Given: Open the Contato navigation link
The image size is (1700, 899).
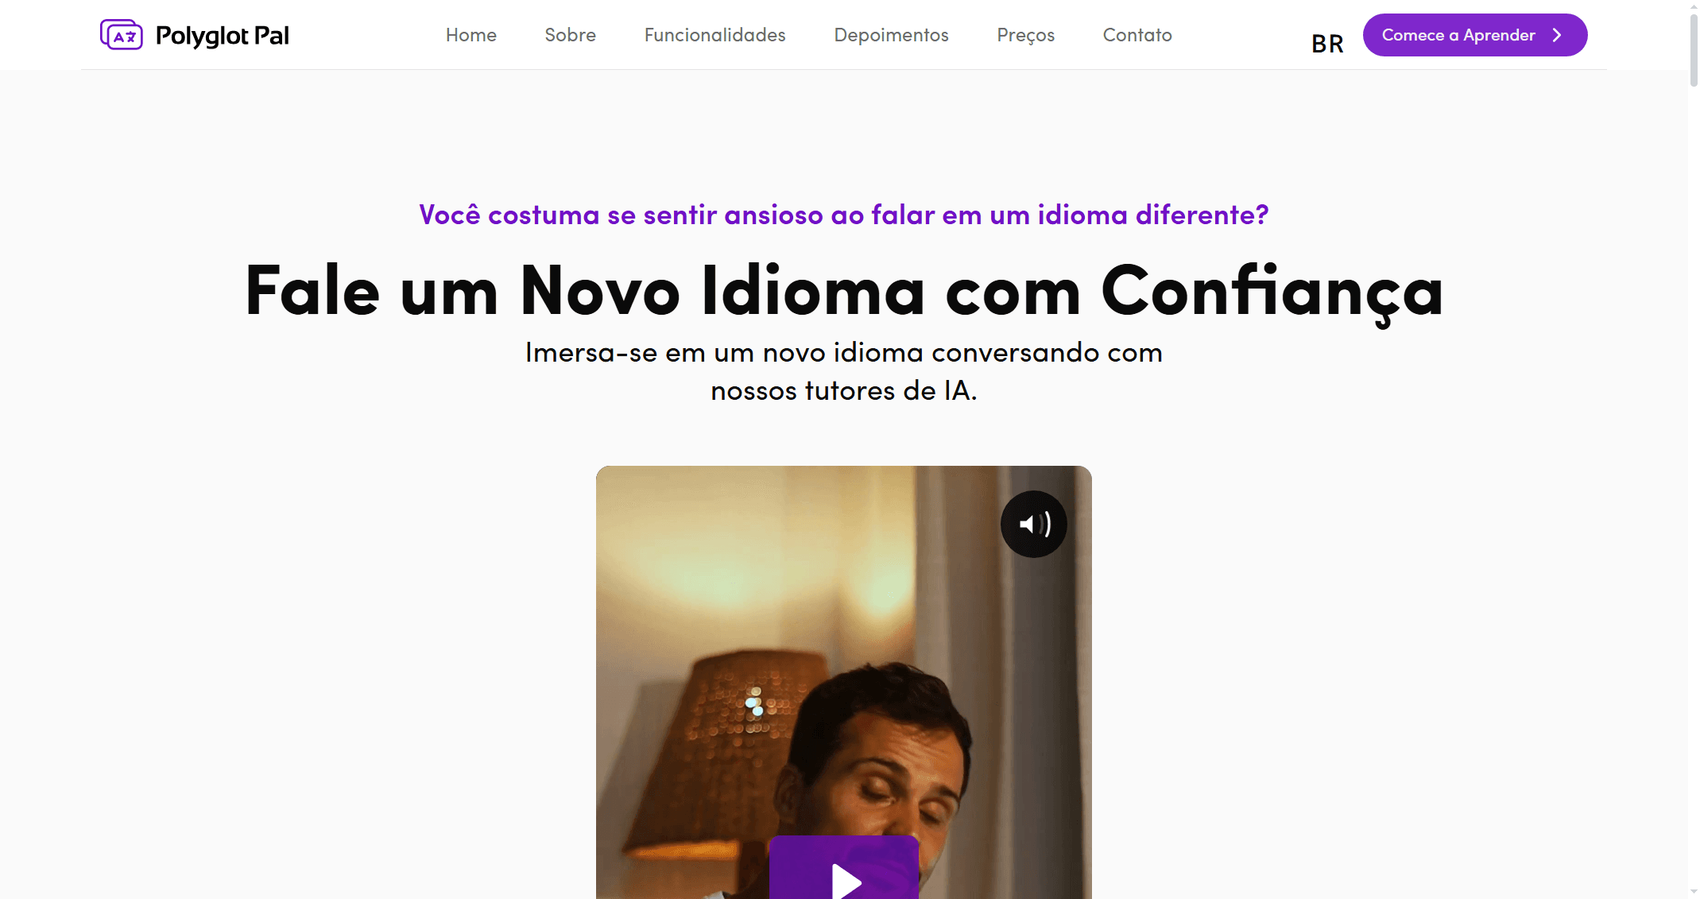Looking at the screenshot, I should pyautogui.click(x=1137, y=35).
